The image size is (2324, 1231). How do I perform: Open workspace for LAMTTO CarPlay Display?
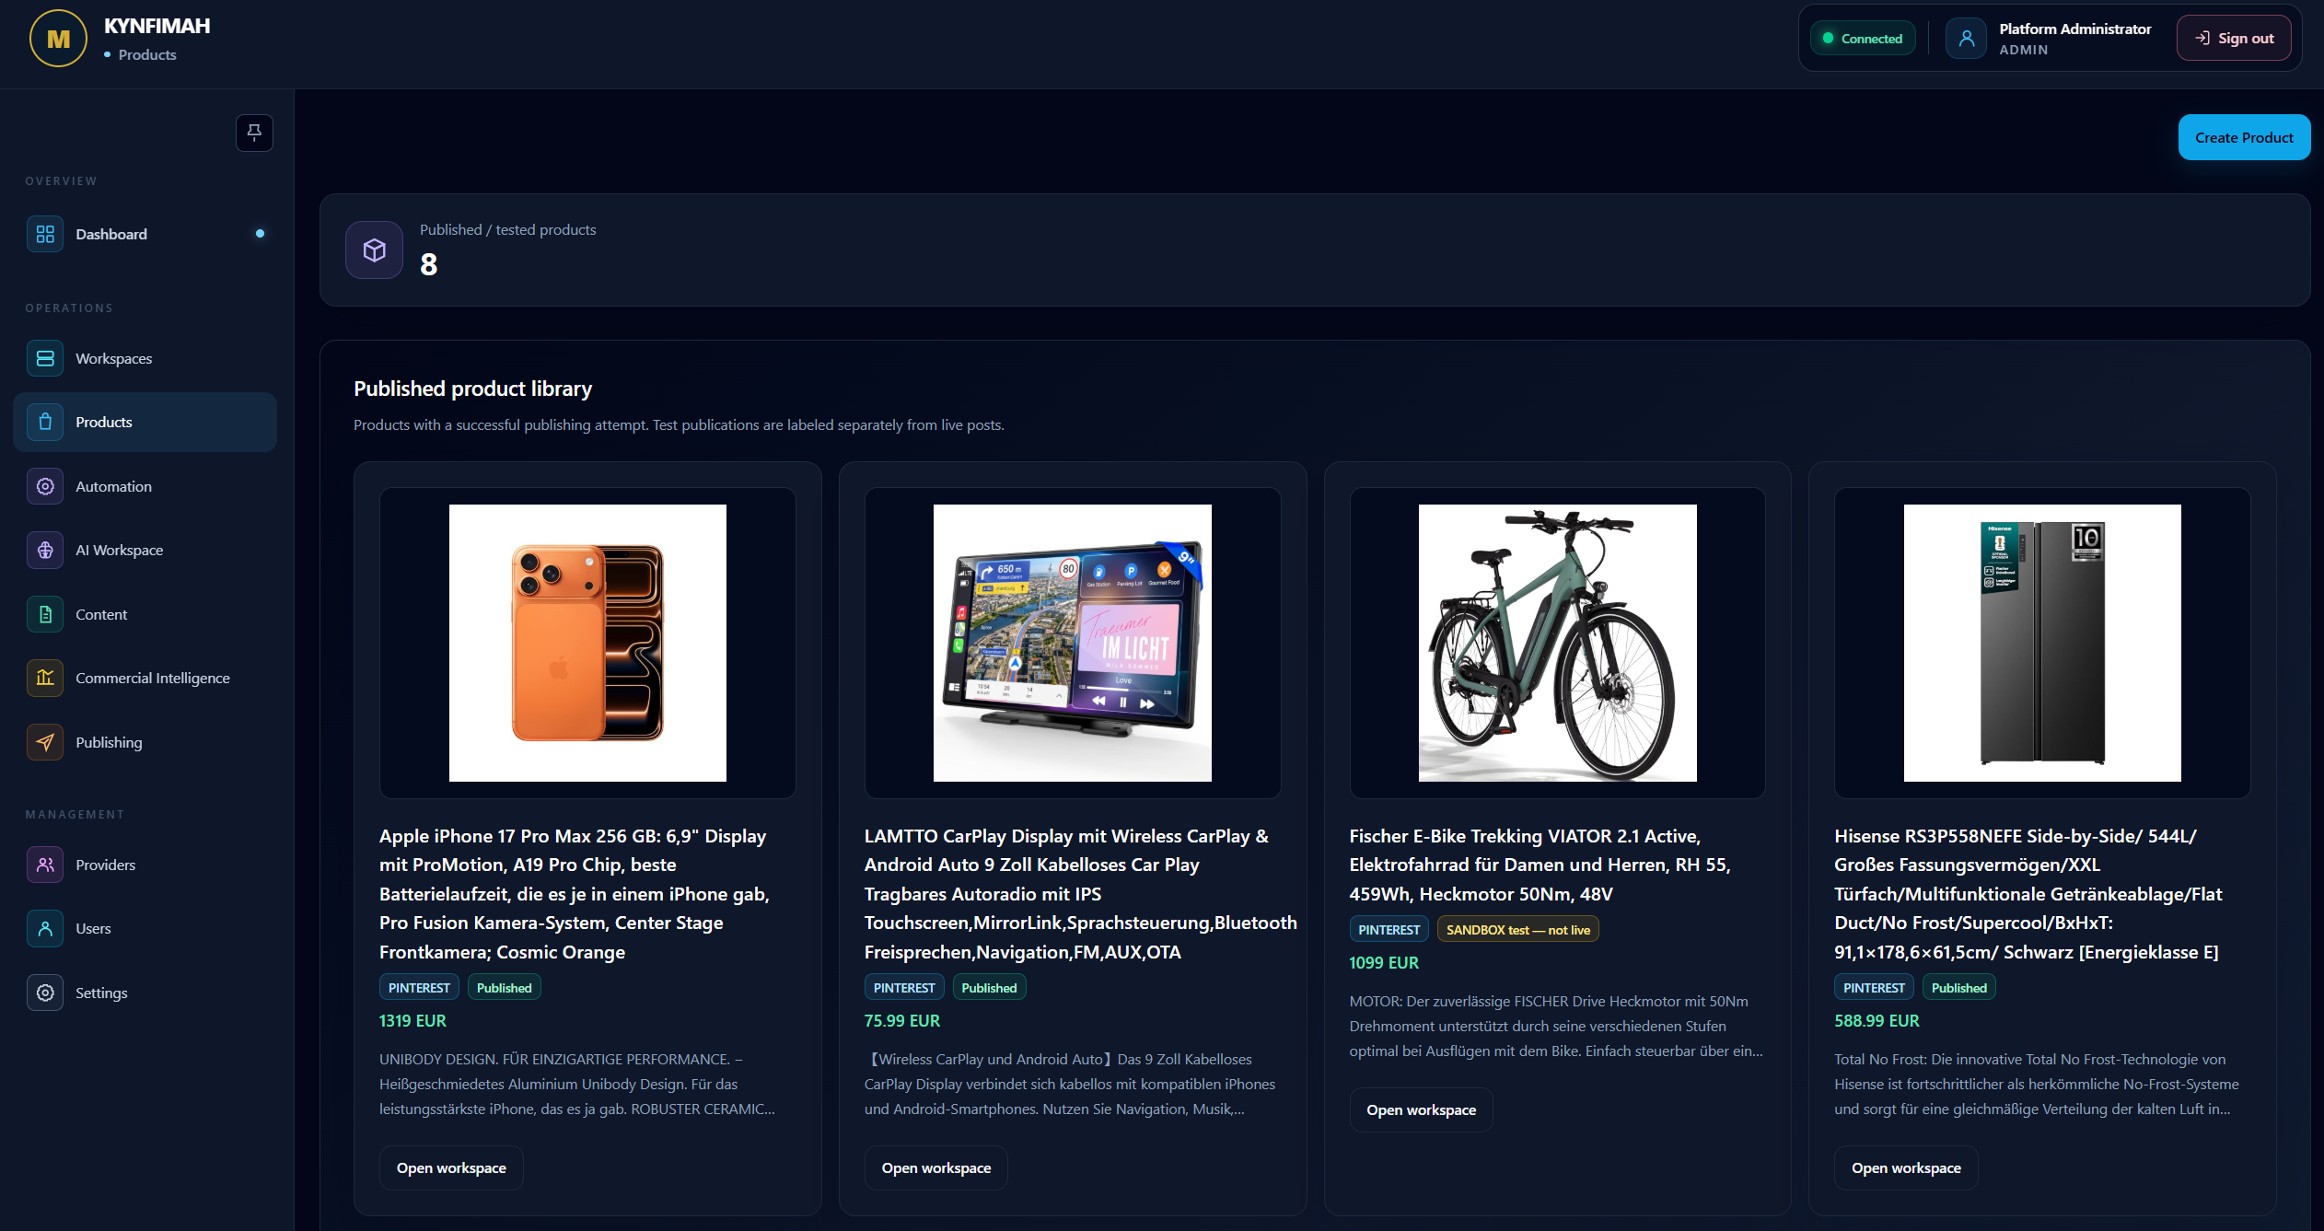click(935, 1167)
